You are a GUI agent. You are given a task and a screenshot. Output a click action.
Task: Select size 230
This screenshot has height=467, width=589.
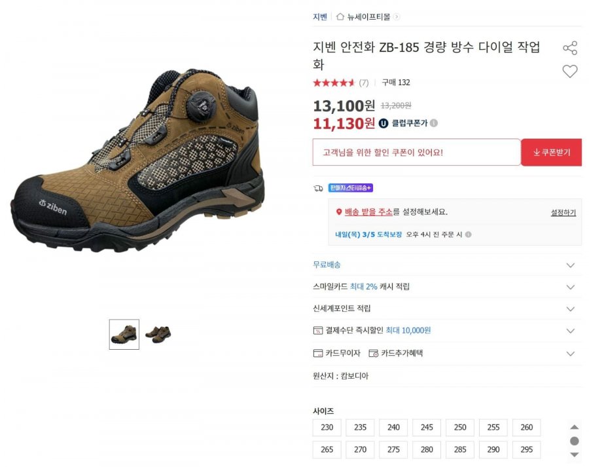click(x=327, y=428)
